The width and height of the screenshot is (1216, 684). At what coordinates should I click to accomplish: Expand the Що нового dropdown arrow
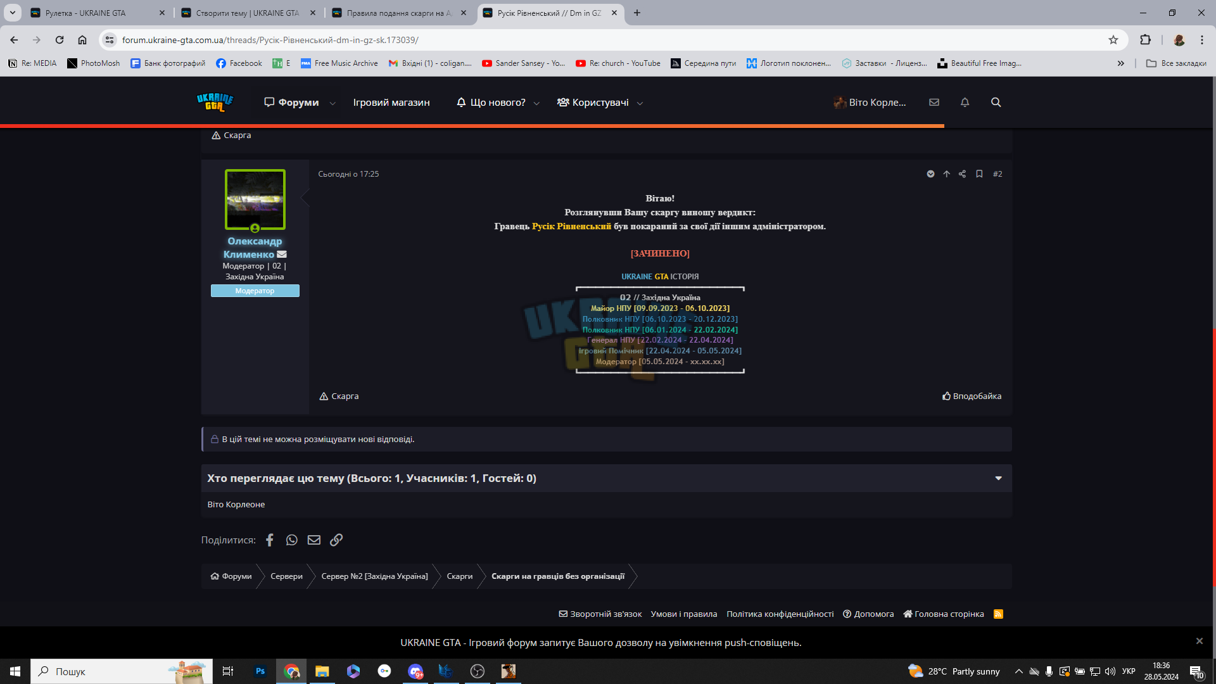tap(536, 103)
